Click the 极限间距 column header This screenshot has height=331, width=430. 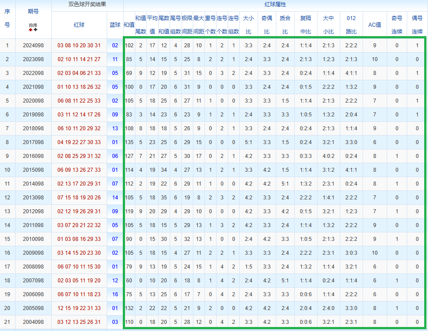(187, 25)
